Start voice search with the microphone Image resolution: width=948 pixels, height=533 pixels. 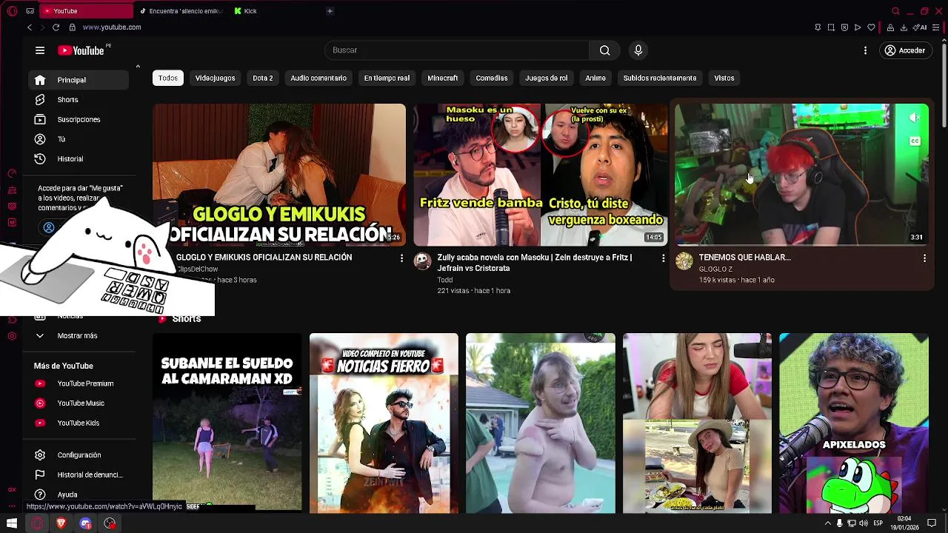pyautogui.click(x=638, y=50)
